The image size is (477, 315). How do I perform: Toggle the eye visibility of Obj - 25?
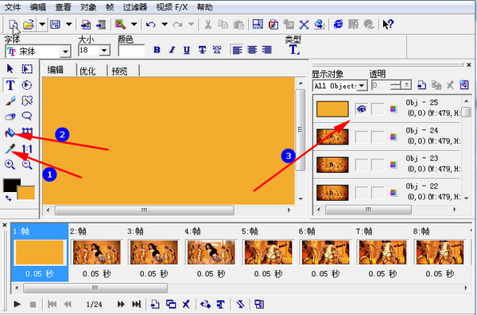[362, 109]
